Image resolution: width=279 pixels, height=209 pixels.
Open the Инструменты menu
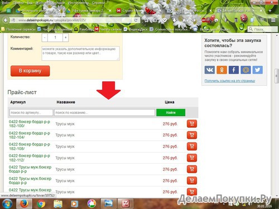point(78,3)
